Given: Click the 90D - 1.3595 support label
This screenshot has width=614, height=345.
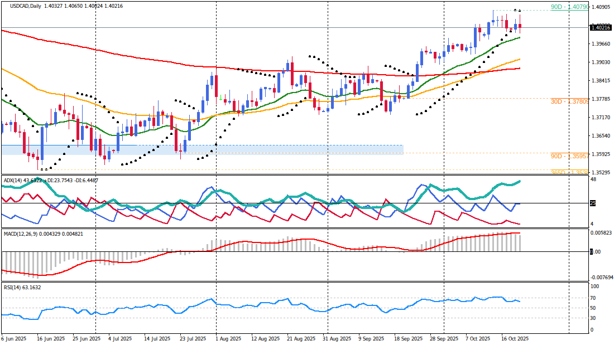Looking at the screenshot, I should 569,156.
